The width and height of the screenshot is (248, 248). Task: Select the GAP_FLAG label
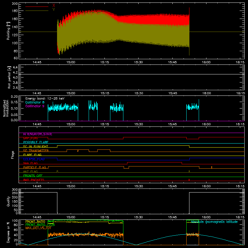(30, 138)
